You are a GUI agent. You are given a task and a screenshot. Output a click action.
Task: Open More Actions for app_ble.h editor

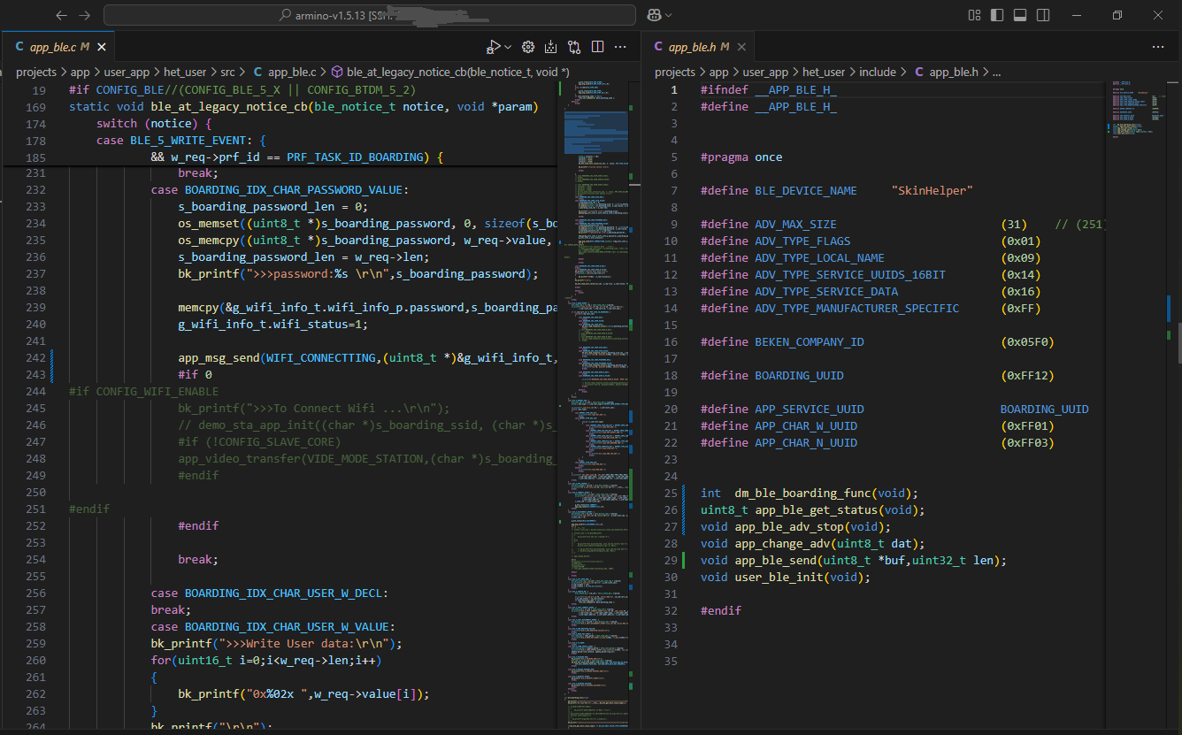click(1158, 47)
